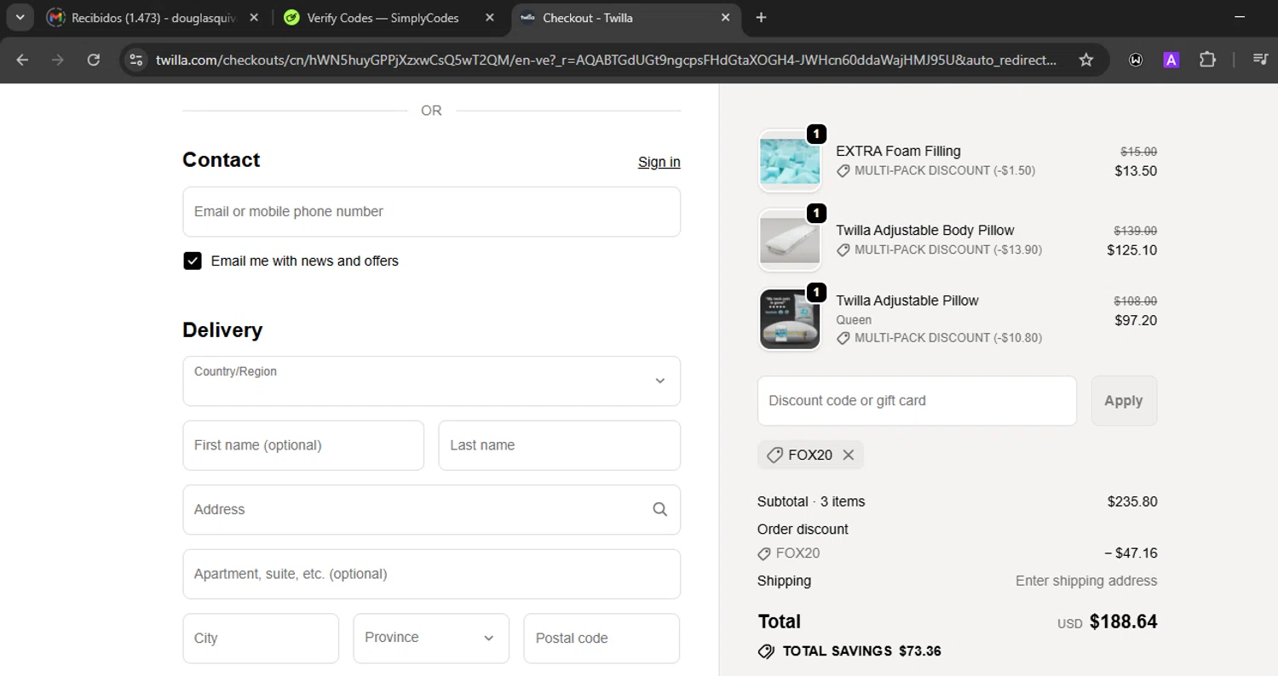1278x676 pixels.
Task: Click the order discount amount − $47.16
Action: (1131, 553)
